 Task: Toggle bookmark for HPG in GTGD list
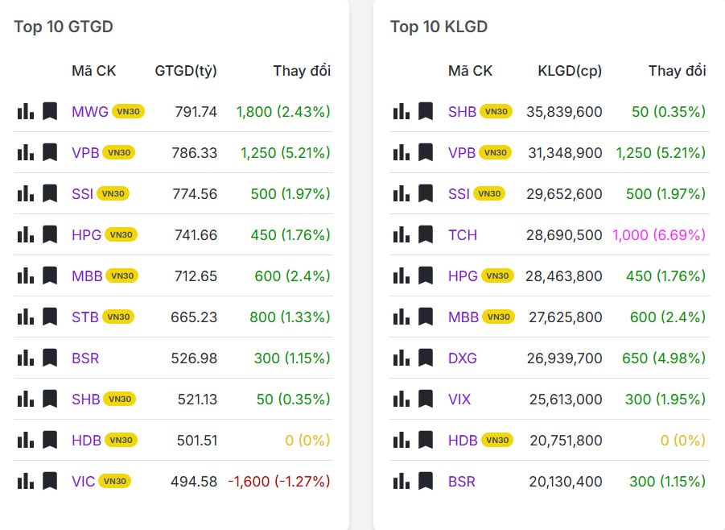tap(50, 234)
